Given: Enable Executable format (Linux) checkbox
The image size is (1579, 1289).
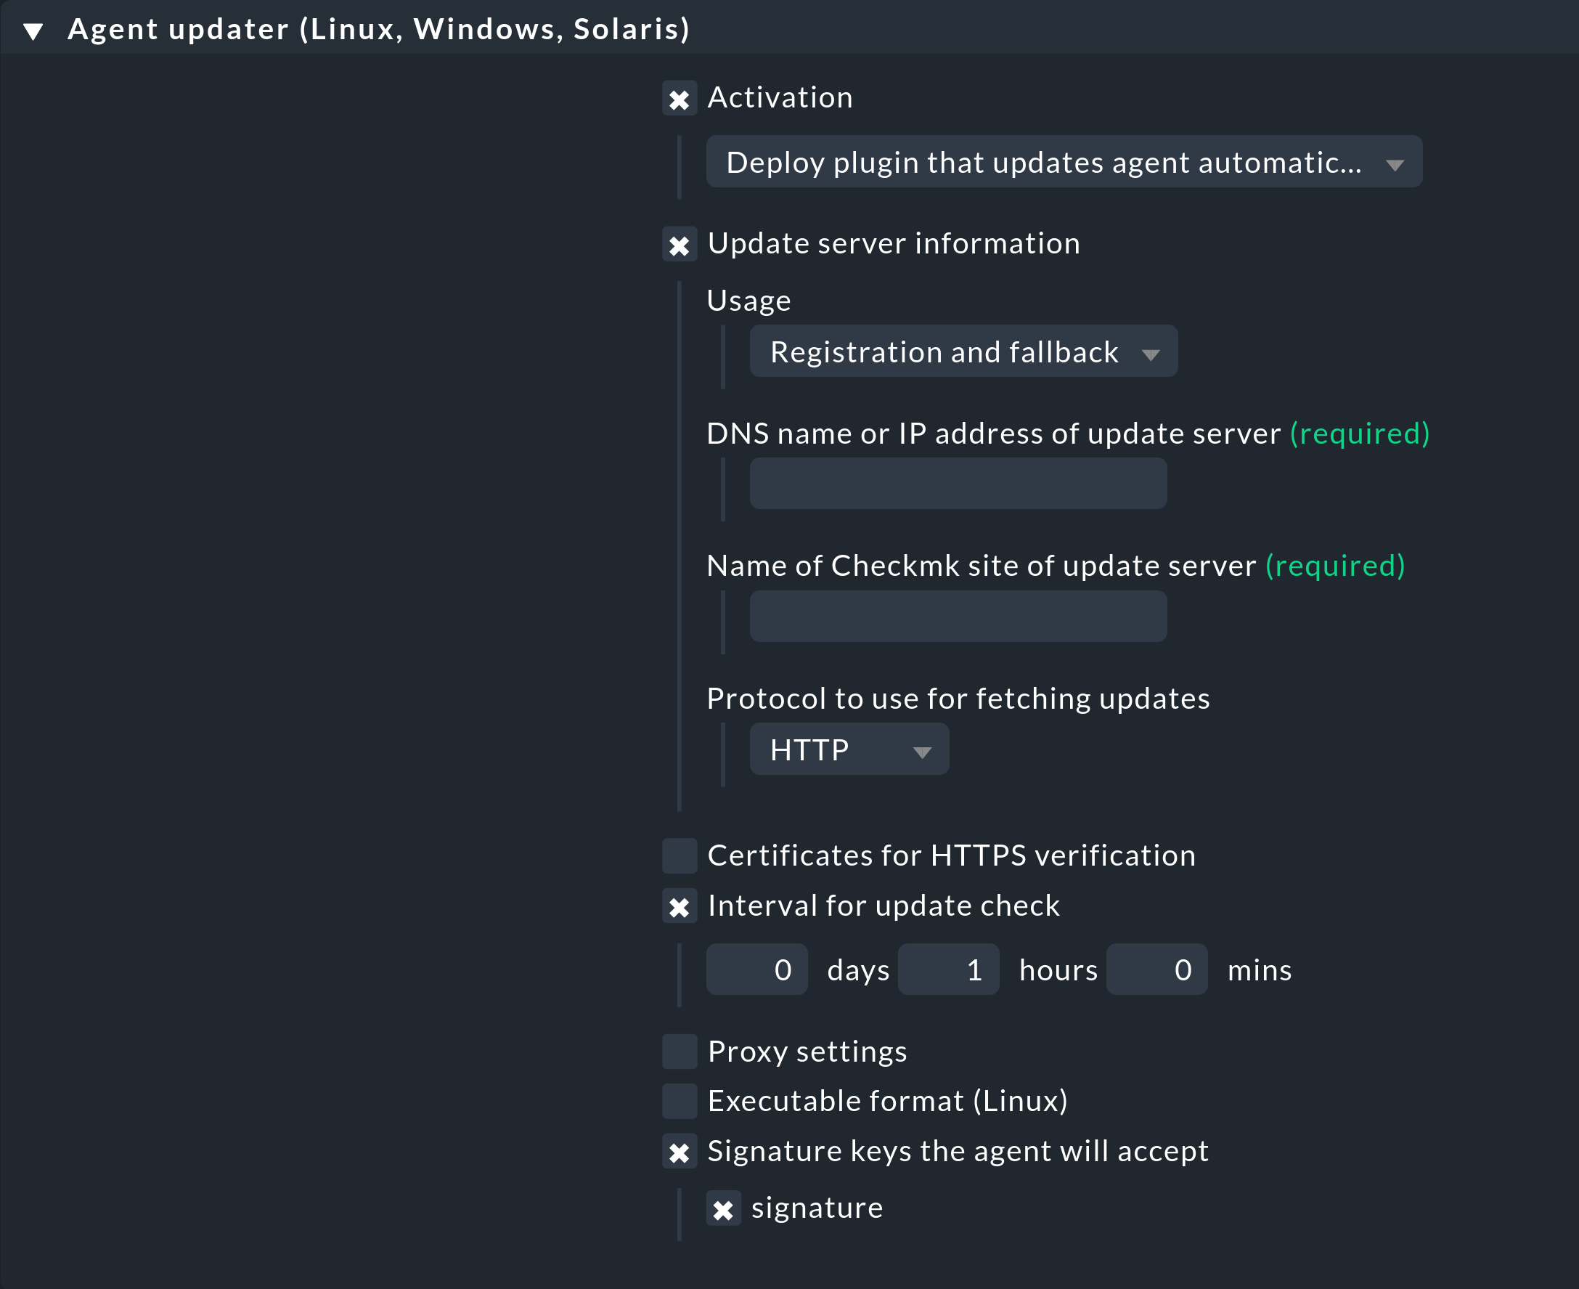Looking at the screenshot, I should pos(680,1101).
